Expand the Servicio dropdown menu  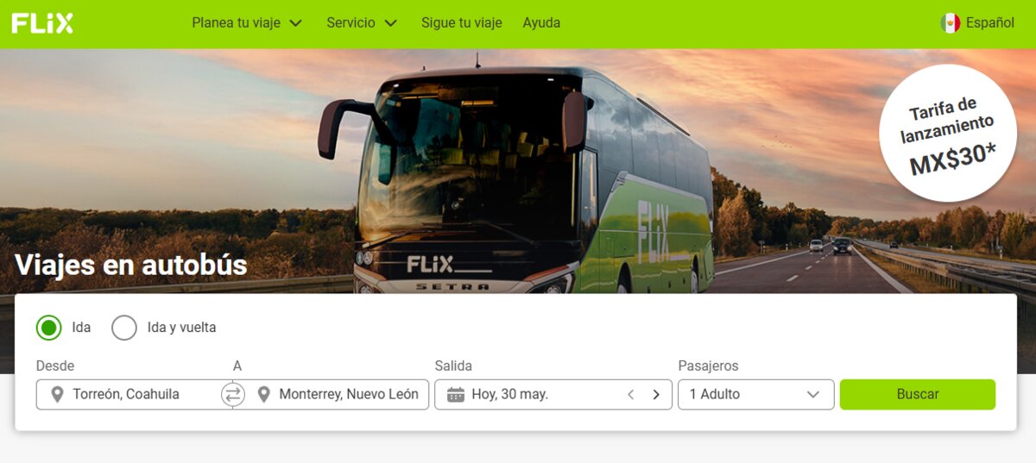(362, 23)
